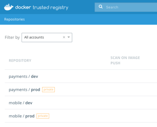The height and width of the screenshot is (127, 157).
Task: Click the private badge on payments / prod
Action: 49,90
